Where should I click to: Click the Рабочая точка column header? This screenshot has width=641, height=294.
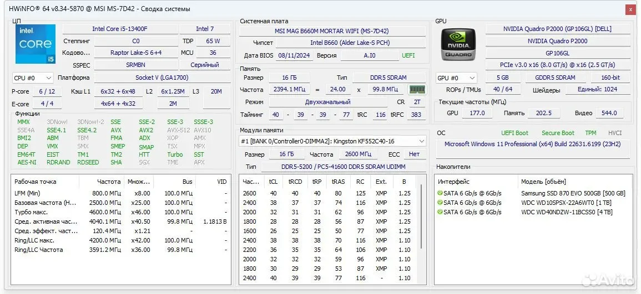[x=46, y=182]
